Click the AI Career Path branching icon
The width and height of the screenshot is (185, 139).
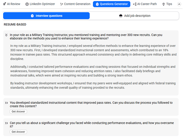click(x=135, y=4)
